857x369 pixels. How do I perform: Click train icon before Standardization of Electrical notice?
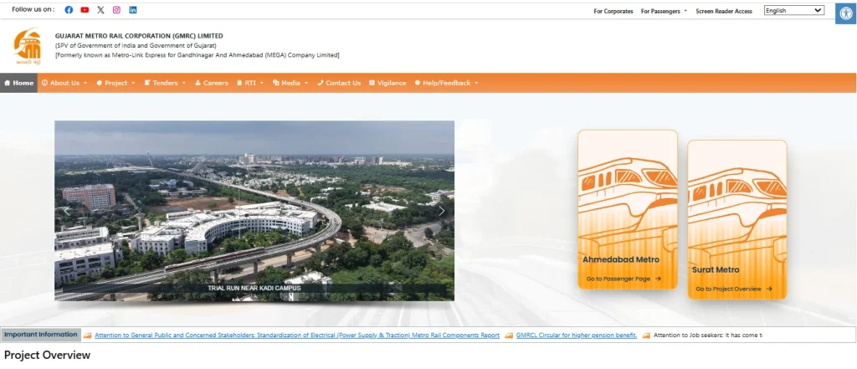(87, 336)
